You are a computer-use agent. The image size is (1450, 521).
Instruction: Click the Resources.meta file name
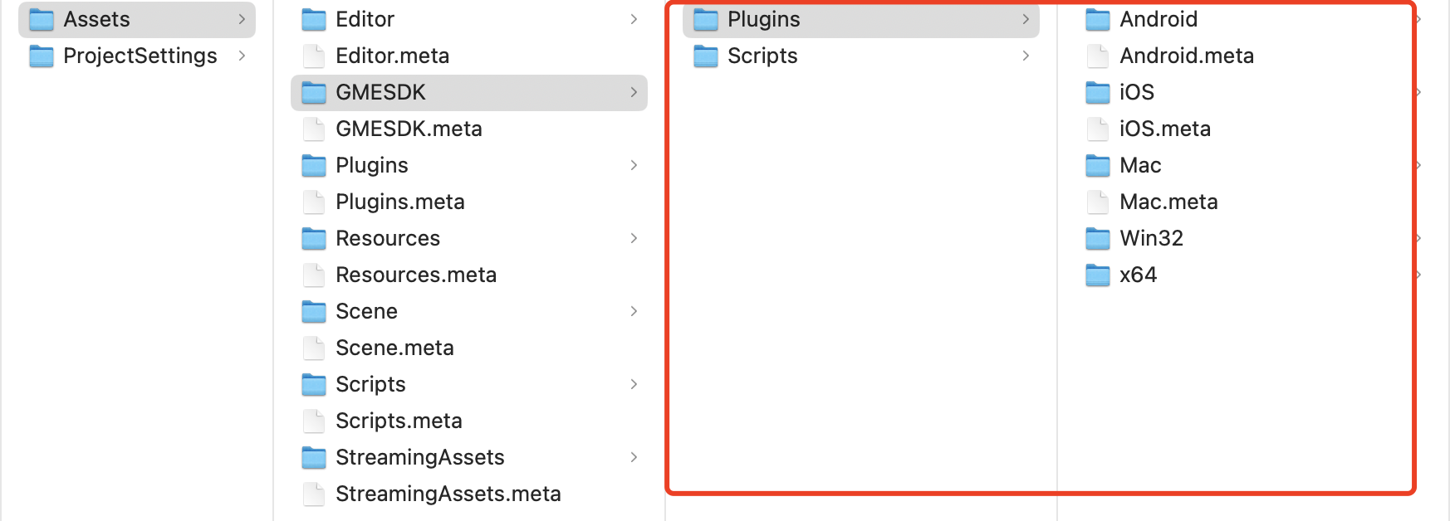pos(415,275)
